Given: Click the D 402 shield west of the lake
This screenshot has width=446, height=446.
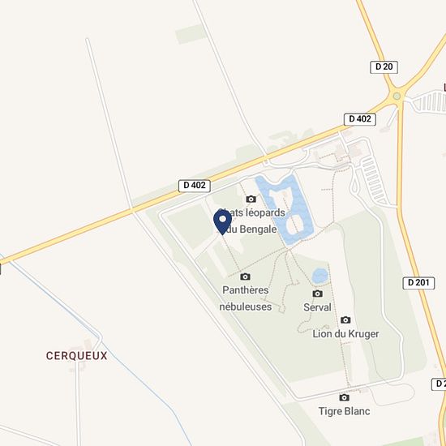Looking at the screenshot, I should click(x=195, y=186).
